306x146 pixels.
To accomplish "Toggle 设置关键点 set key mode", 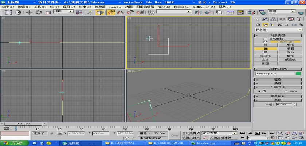I will (x=191, y=138).
